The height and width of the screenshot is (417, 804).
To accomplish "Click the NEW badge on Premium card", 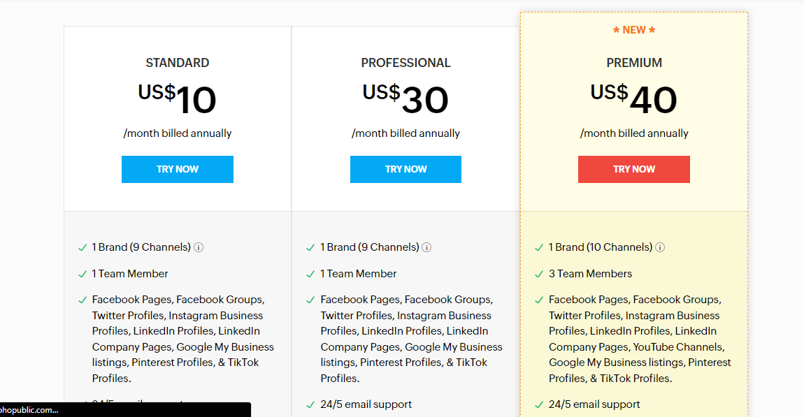I will (x=634, y=30).
